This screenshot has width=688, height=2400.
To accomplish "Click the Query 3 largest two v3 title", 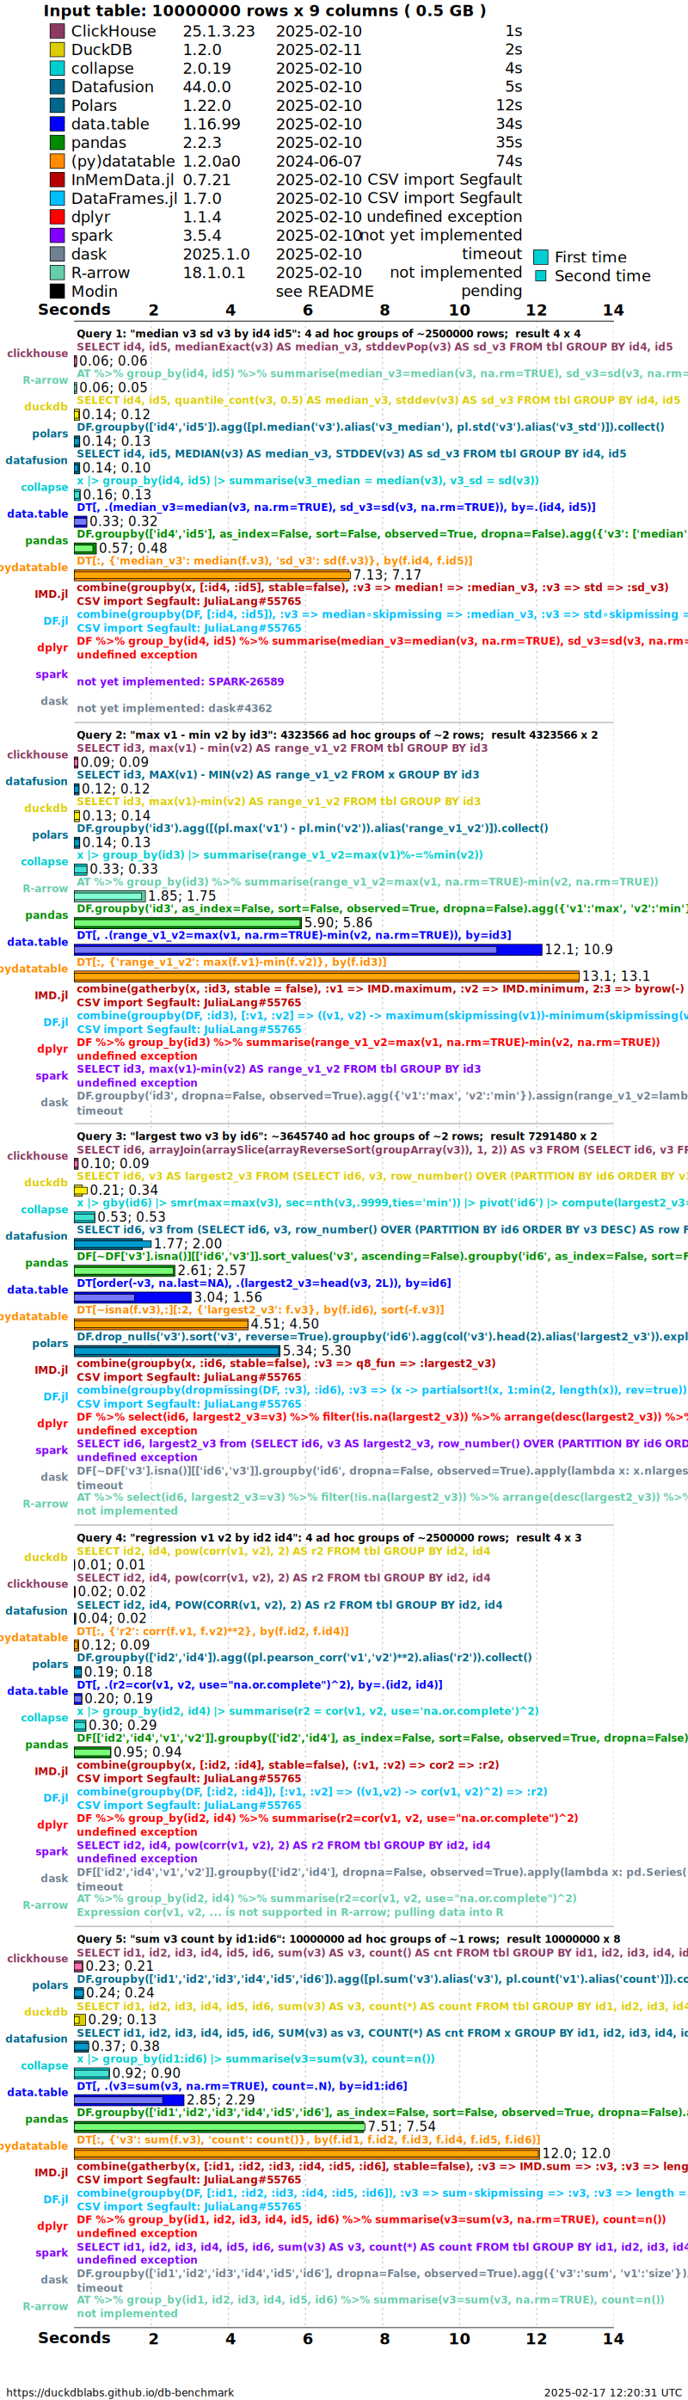I will (337, 1136).
